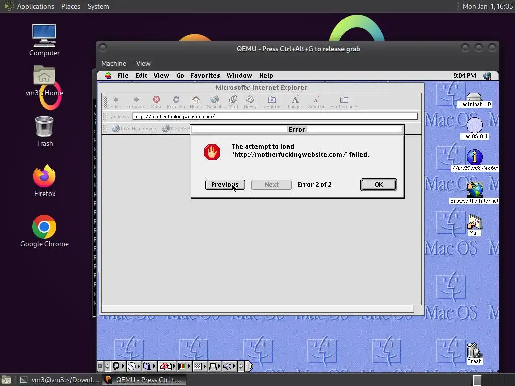This screenshot has width=515, height=386.
Task: Click the Back arrow in Internet Explorer toolbar
Action: [x=116, y=102]
